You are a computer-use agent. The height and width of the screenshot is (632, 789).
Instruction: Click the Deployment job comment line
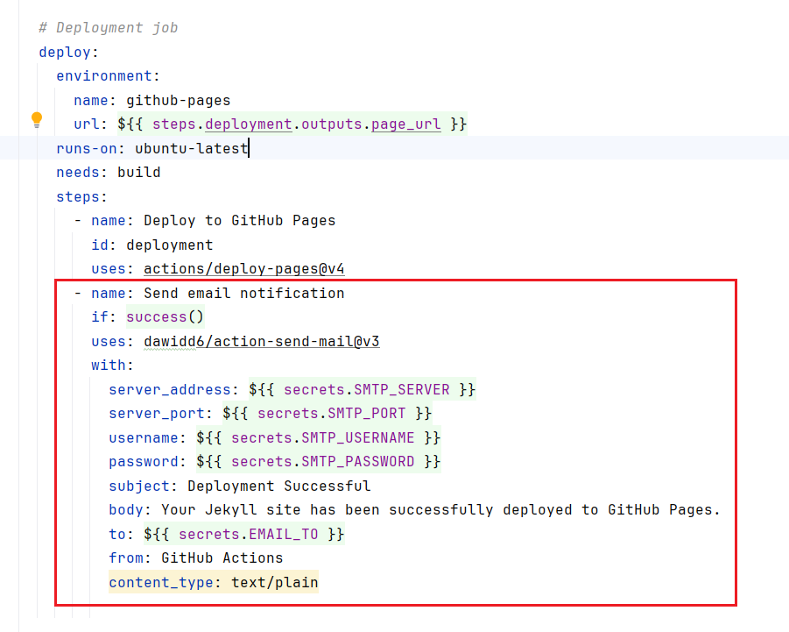[109, 27]
